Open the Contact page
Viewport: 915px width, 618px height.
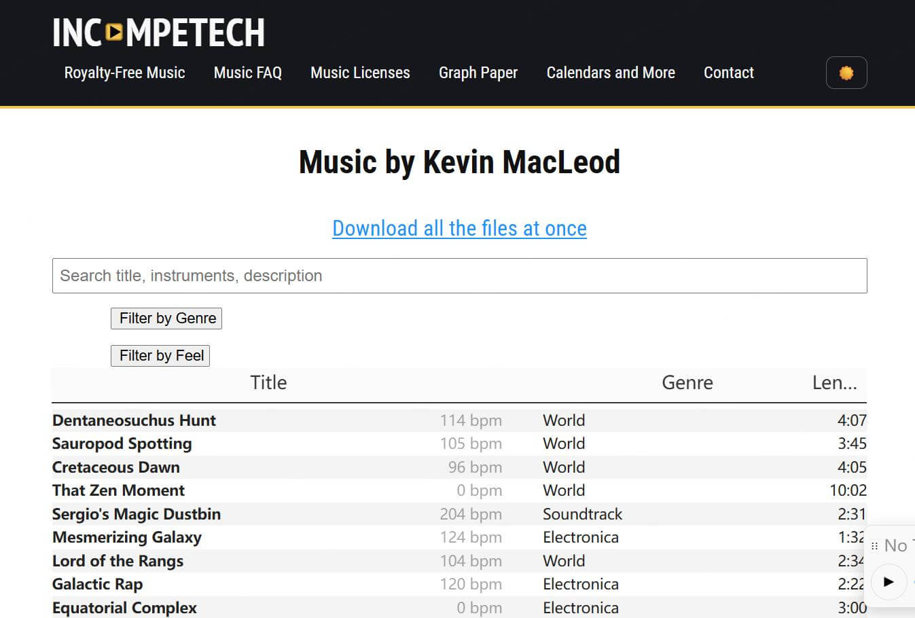[728, 73]
